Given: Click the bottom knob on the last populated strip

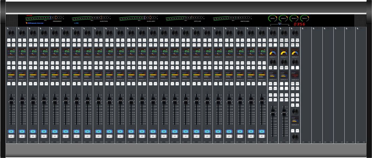Looking at the screenshot, I should [x=295, y=137].
